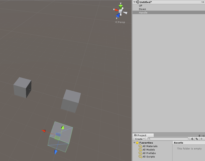Click the magnifier icon beside All Models
This screenshot has height=161, width=205.
[x=140, y=150]
